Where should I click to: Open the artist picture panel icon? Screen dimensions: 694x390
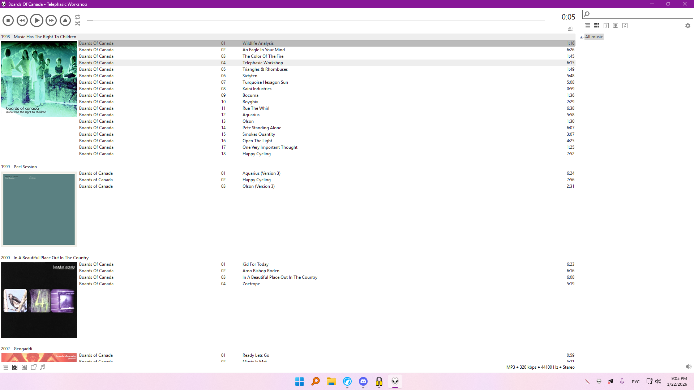click(x=616, y=26)
